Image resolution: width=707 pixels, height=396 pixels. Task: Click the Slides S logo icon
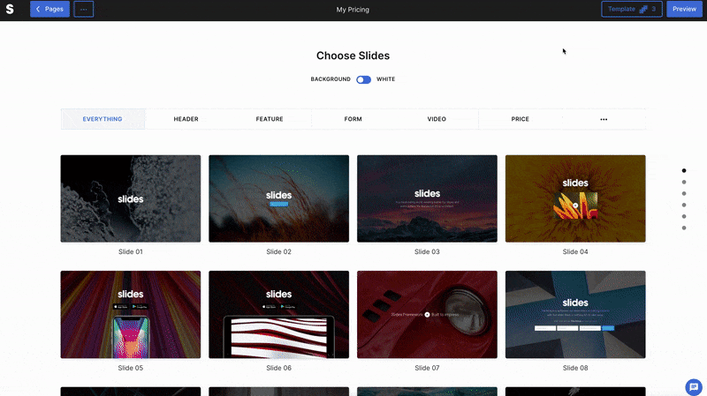(10, 9)
